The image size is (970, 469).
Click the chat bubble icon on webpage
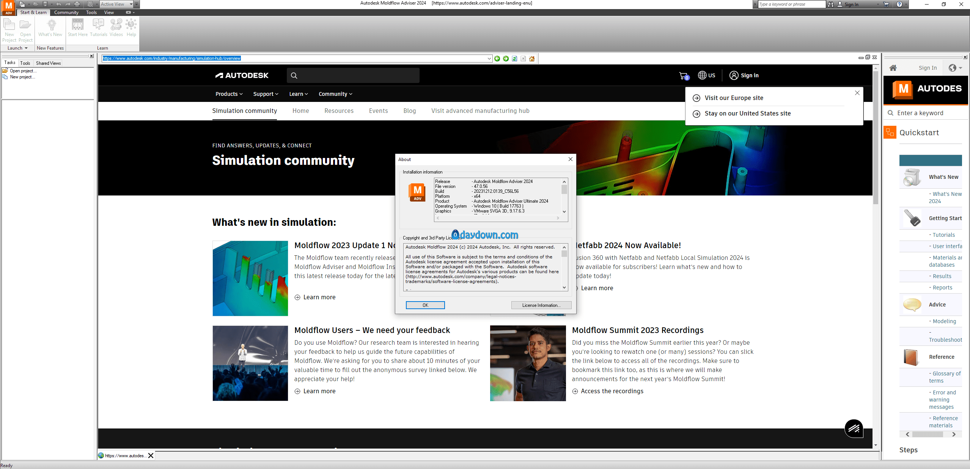[854, 428]
